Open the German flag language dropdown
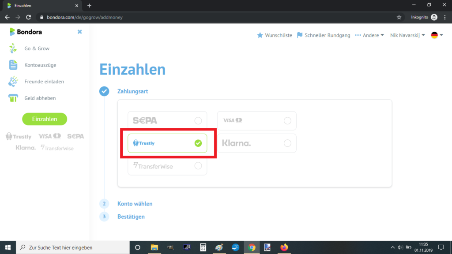This screenshot has height=254, width=452. point(437,35)
